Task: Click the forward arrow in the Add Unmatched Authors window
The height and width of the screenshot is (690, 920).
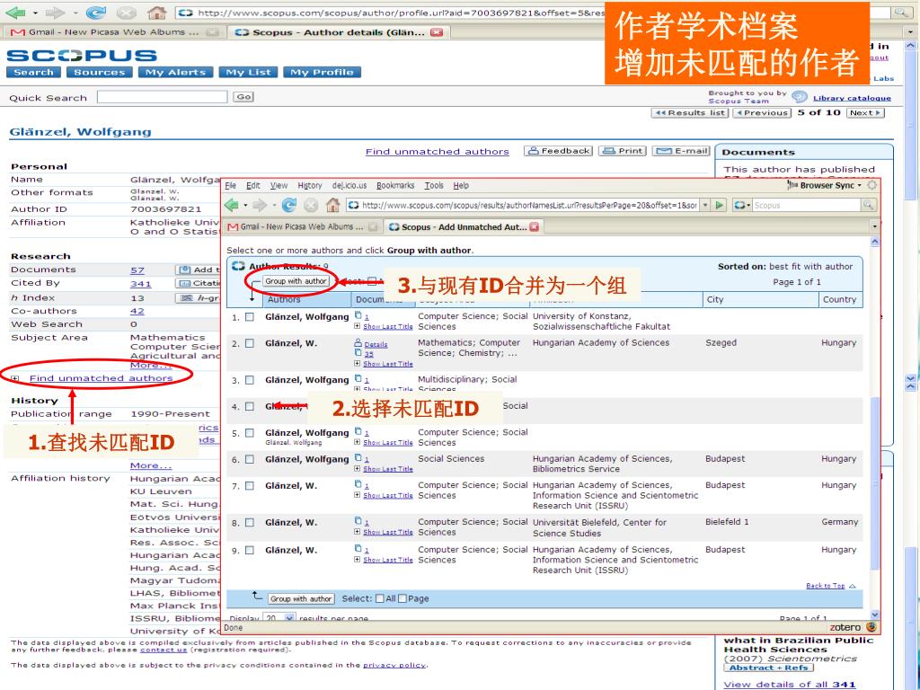Action: coord(260,205)
